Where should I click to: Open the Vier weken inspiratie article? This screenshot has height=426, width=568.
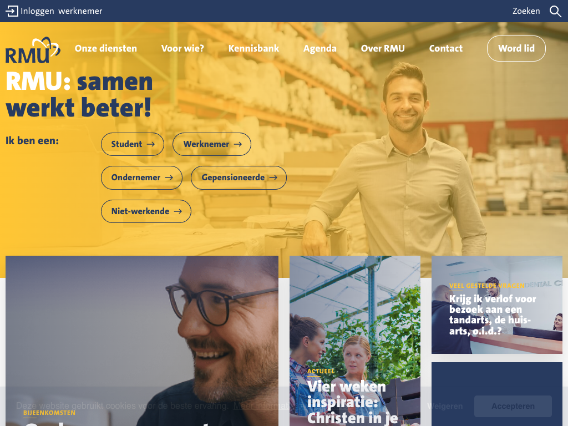tap(355, 341)
